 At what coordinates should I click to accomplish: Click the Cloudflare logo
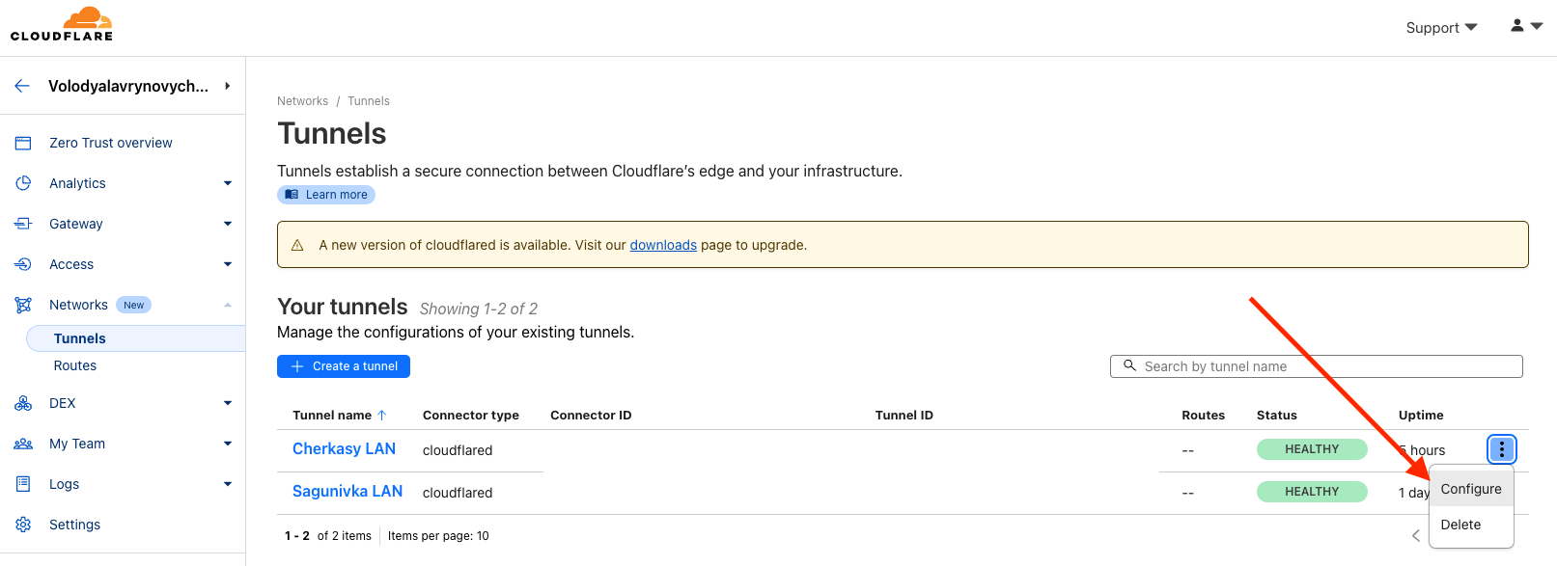coord(62,24)
